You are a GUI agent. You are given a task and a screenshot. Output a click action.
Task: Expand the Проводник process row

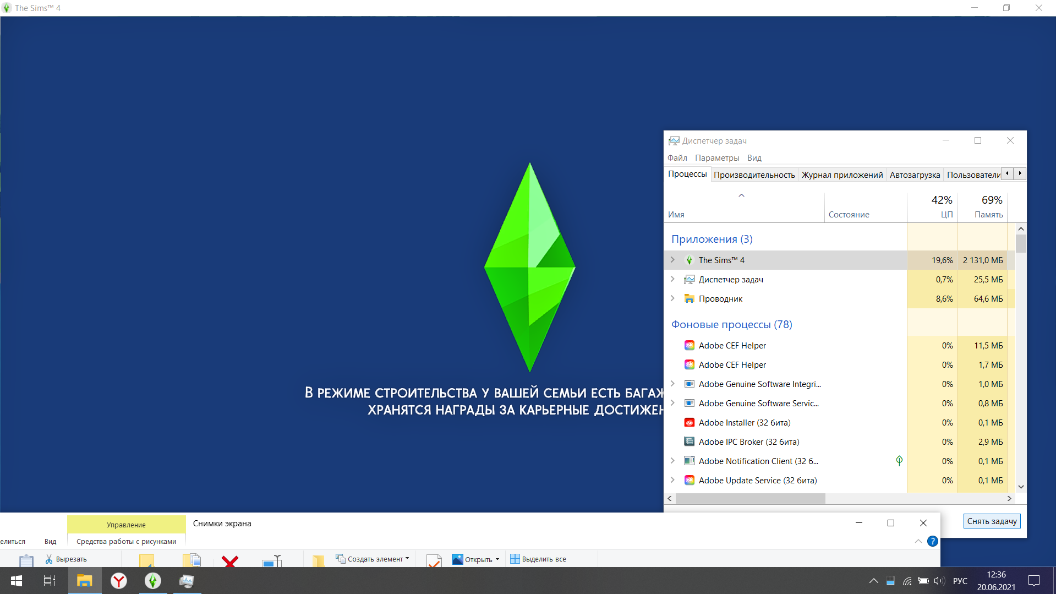(672, 298)
